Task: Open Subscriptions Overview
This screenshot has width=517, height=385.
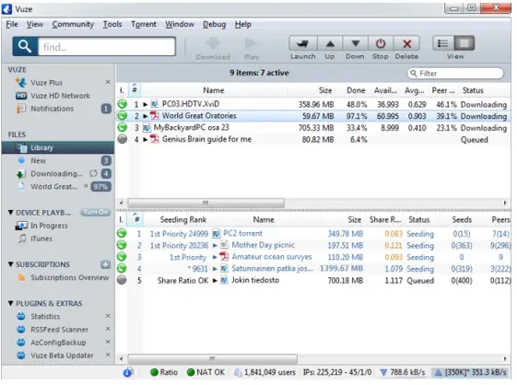Action: [x=69, y=278]
